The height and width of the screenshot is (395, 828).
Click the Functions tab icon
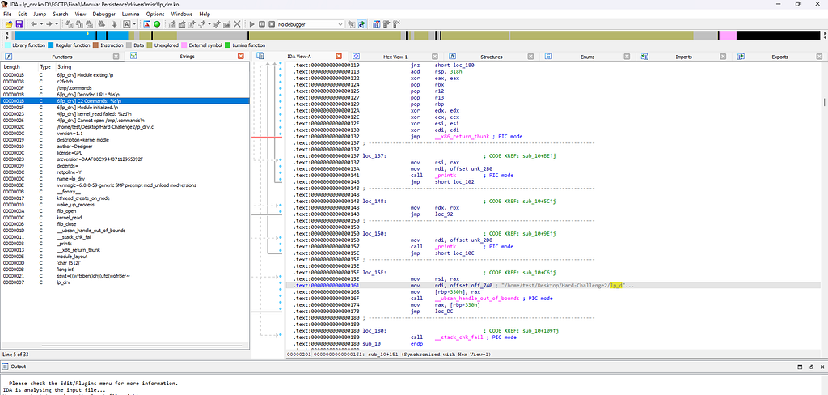pos(9,56)
